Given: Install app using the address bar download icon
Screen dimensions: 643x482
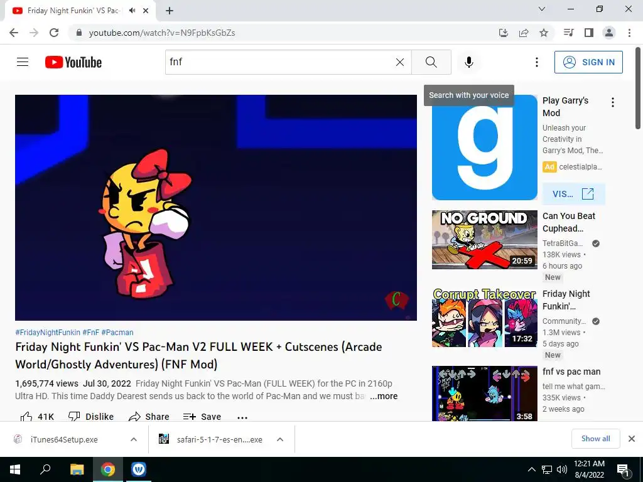Looking at the screenshot, I should point(504,33).
